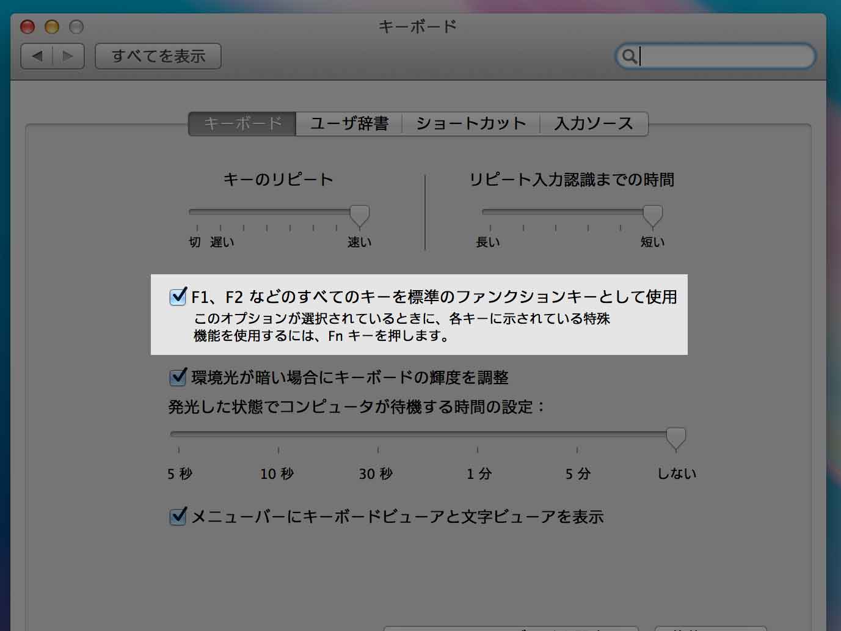Click the gray zoom window button
The height and width of the screenshot is (631, 841).
[76, 26]
